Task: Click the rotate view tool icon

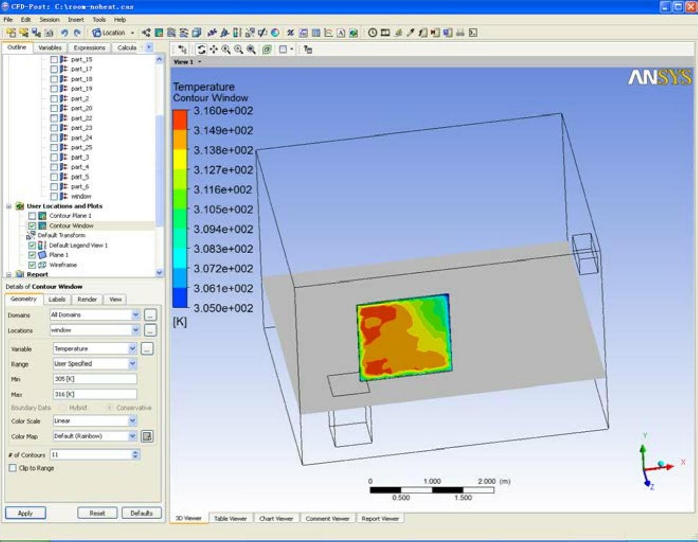Action: 201,49
